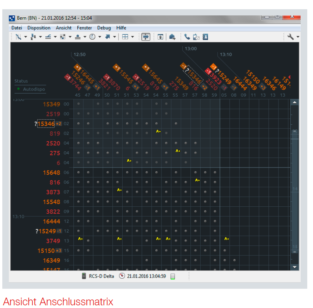The width and height of the screenshot is (313, 308).
Task: Expand dropdown next to grid layout icon
Action: 132,37
